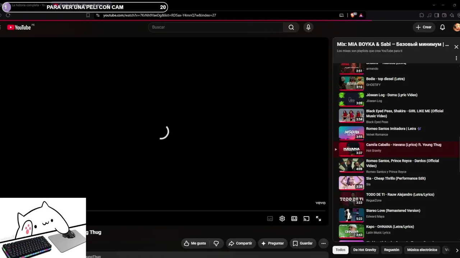Image resolution: width=460 pixels, height=258 pixels.
Task: Start voice search with the microphone
Action: 308,27
